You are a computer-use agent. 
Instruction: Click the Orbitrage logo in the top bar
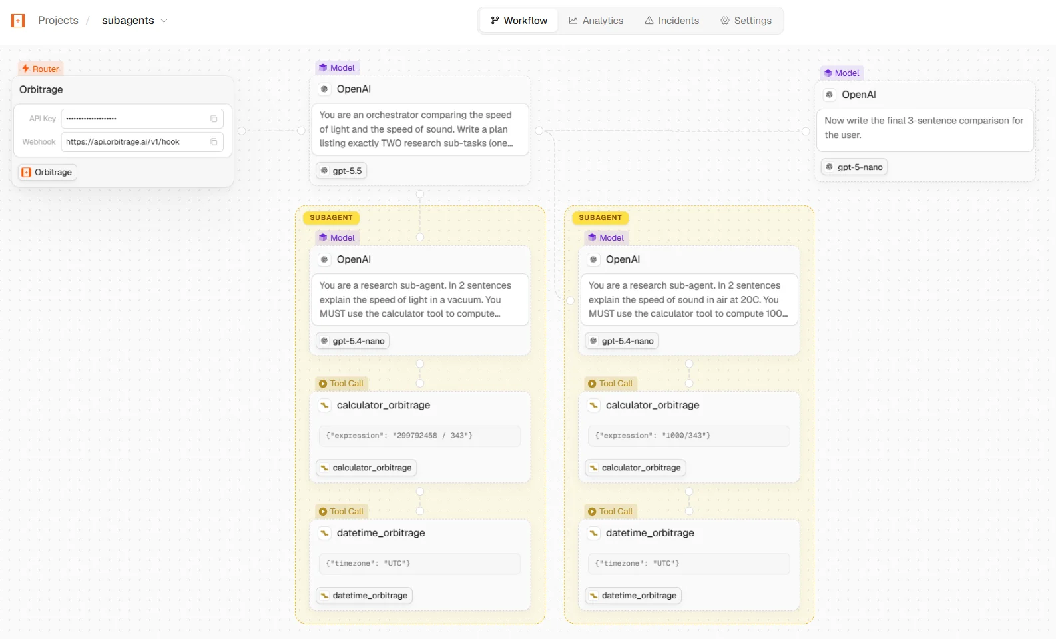click(18, 21)
